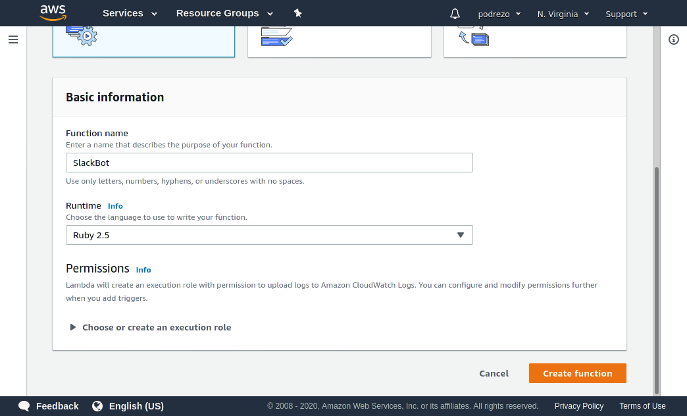The image size is (687, 416).
Task: Click the notifications bell icon
Action: [x=454, y=13]
